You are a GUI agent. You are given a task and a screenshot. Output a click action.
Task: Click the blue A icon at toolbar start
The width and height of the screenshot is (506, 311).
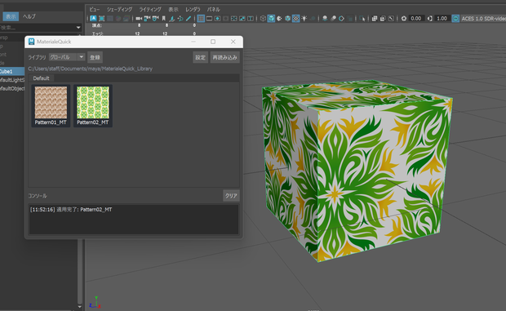pyautogui.click(x=93, y=19)
